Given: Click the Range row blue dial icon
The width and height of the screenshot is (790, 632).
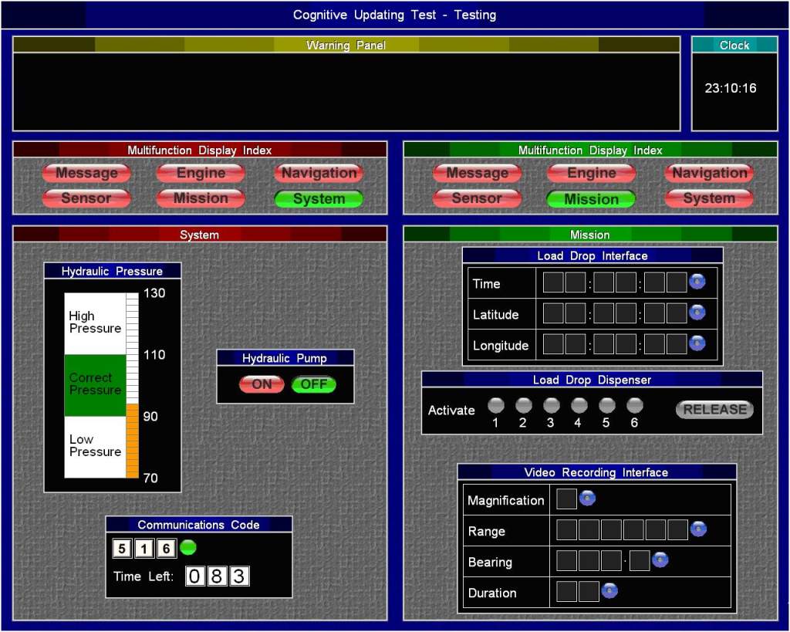Looking at the screenshot, I should click(698, 529).
